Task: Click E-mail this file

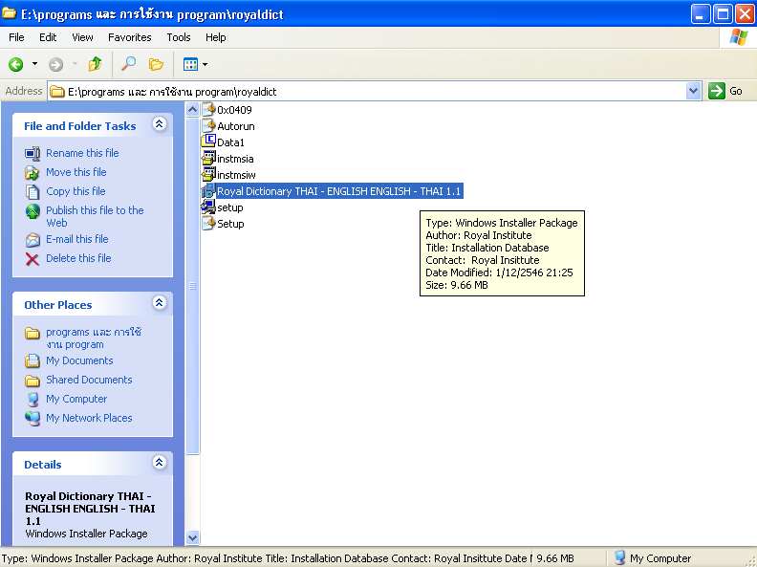Action: (77, 239)
